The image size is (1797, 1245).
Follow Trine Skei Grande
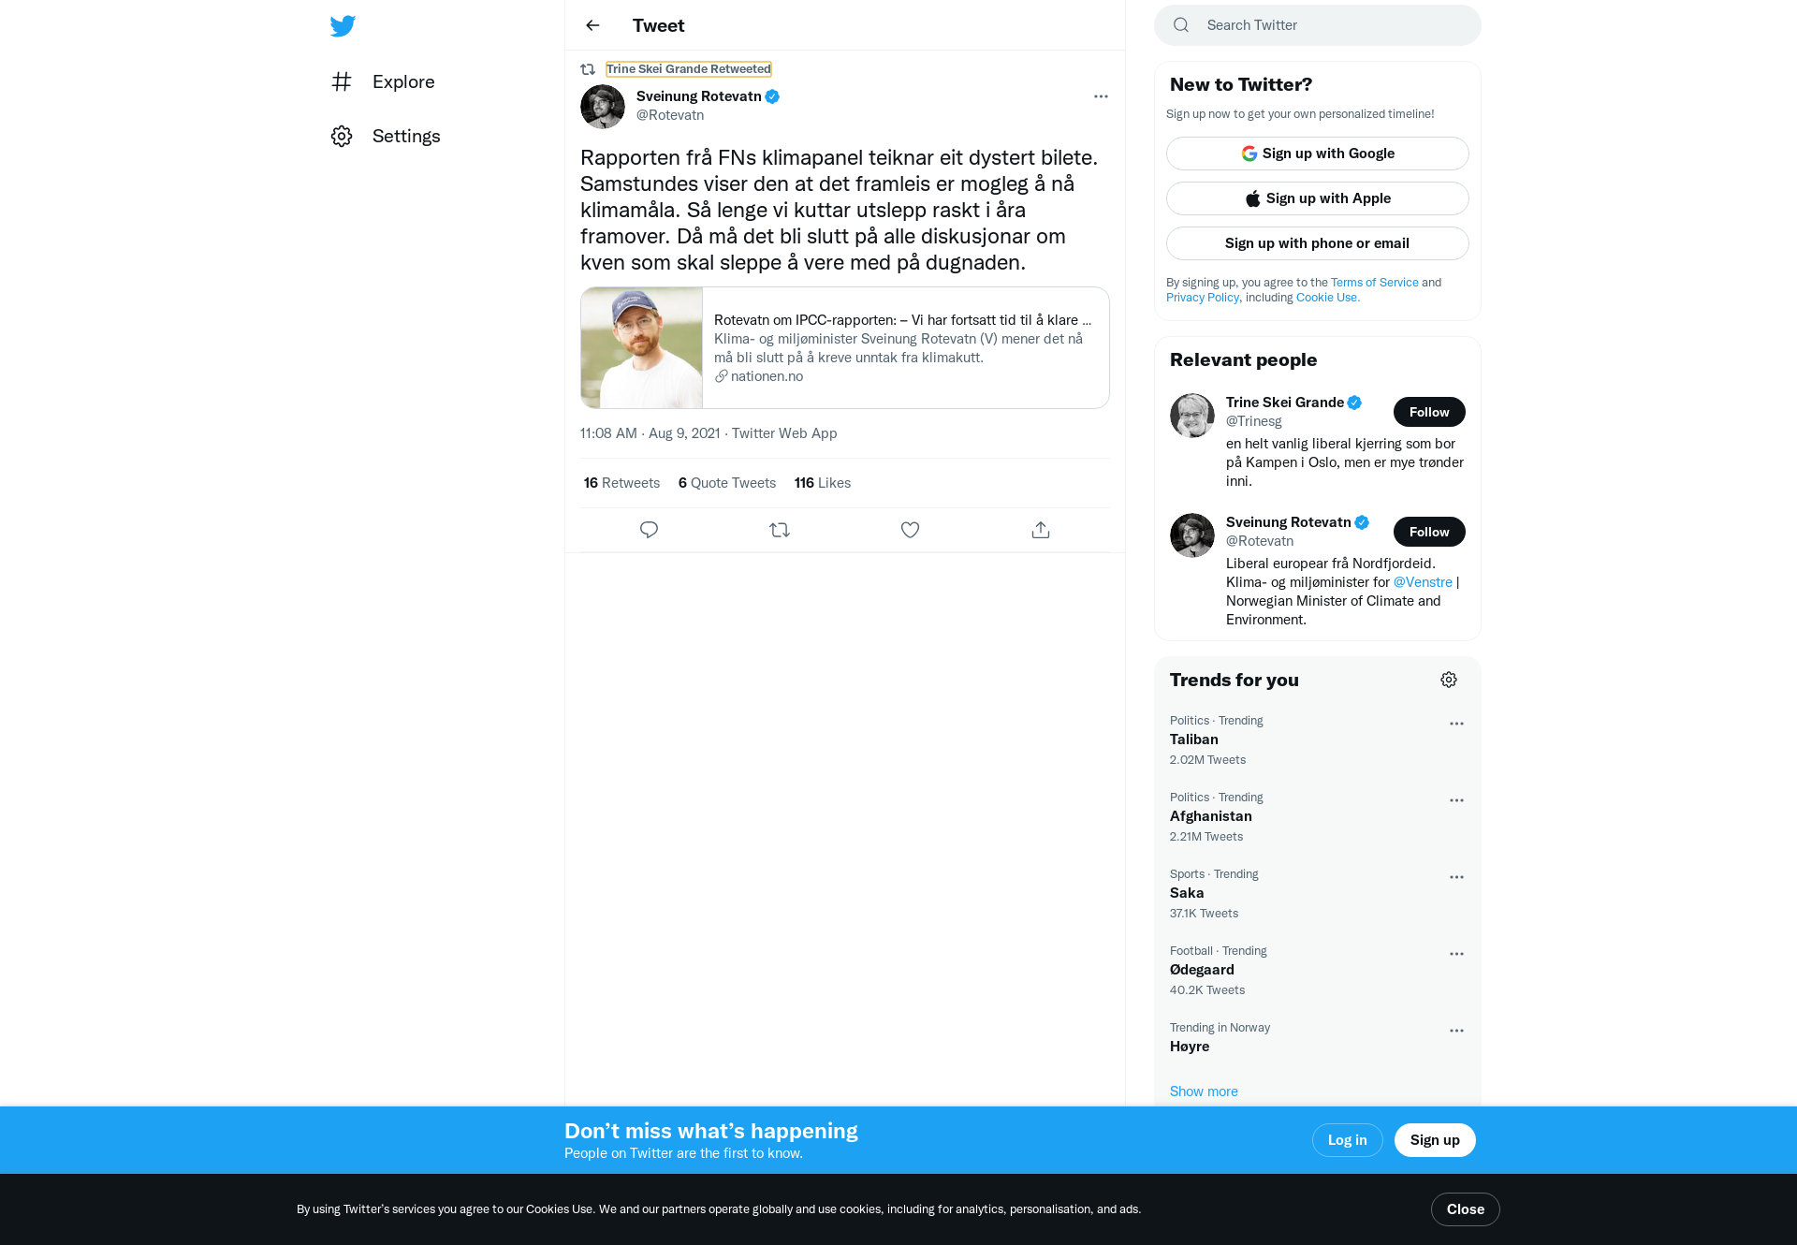pos(1429,412)
